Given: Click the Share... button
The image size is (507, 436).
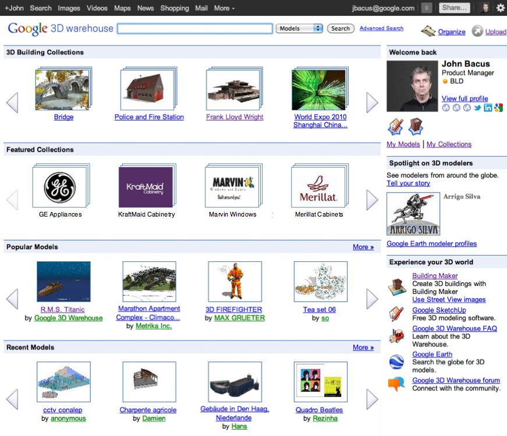Looking at the screenshot, I should point(454,8).
